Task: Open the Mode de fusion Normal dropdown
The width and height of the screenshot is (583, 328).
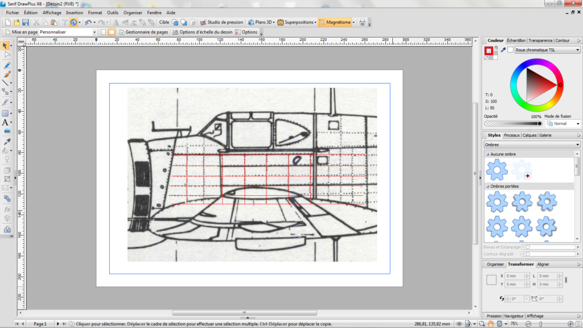Action: (x=563, y=124)
